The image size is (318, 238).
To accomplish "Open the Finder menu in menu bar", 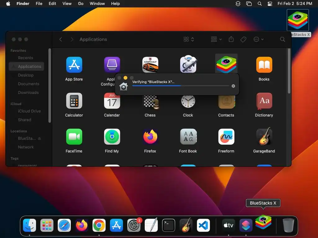I will coord(23,4).
